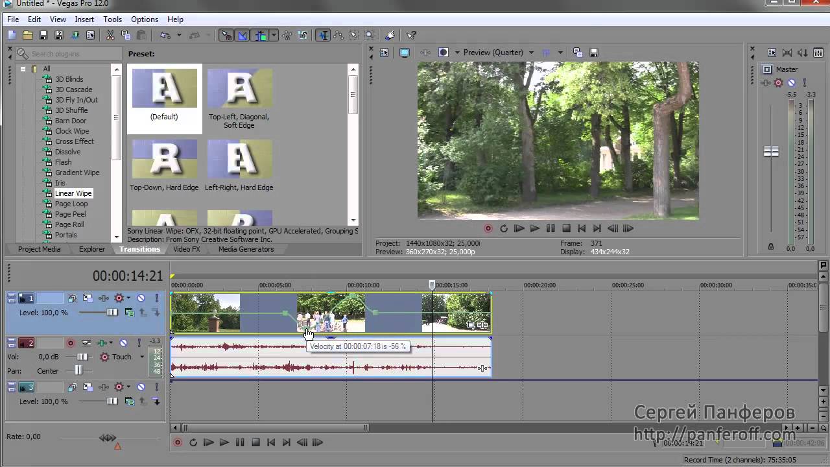This screenshot has height=467, width=830.
Task: Copy snapshot to clipboard icon in preview
Action: coord(577,53)
